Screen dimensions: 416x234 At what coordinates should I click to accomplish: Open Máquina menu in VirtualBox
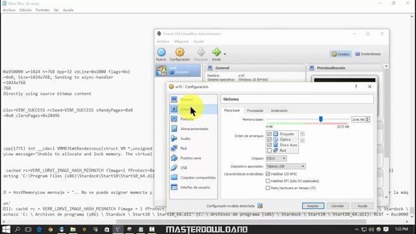(181, 42)
